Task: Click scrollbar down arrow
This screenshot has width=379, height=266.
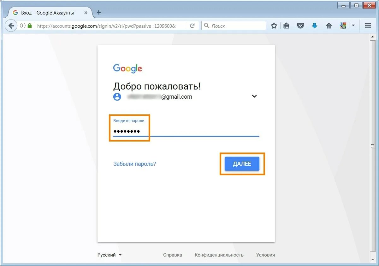Action: [373, 260]
